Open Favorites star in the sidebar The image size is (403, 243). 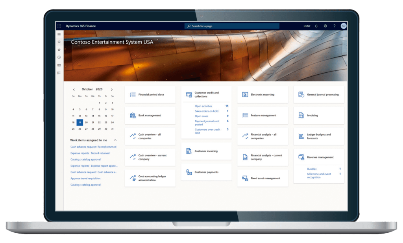point(59,50)
